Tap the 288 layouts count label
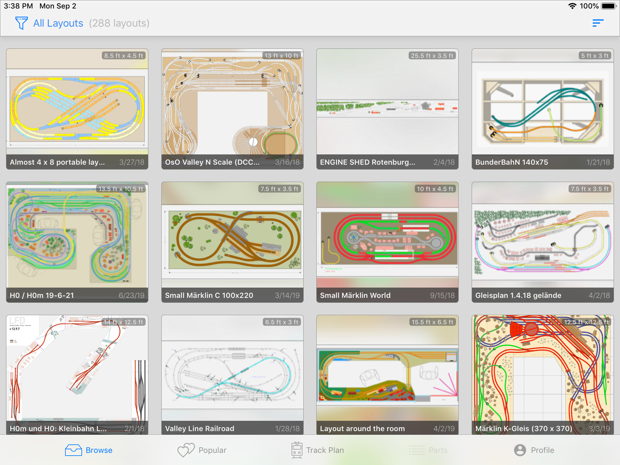Viewport: 620px width, 465px height. click(x=119, y=23)
